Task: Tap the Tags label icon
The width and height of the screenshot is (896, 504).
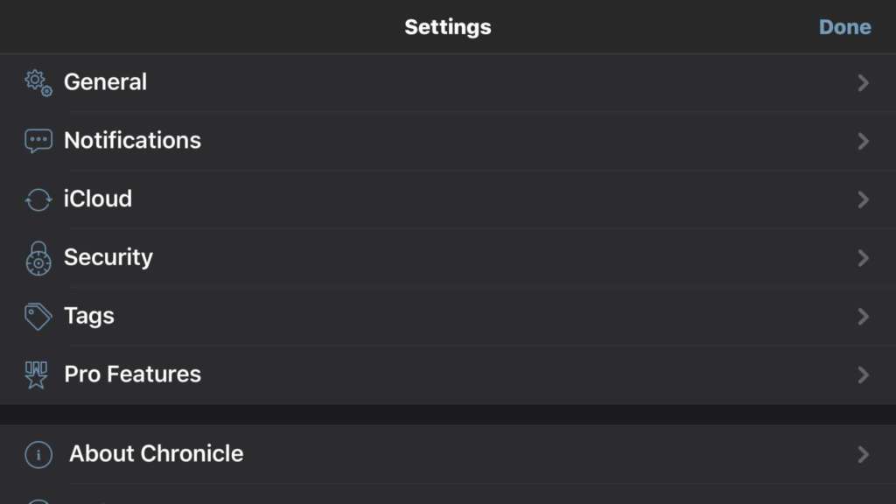Action: (x=38, y=317)
